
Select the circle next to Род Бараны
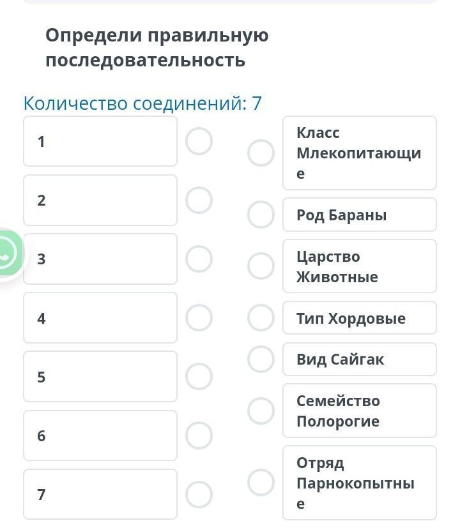click(261, 215)
